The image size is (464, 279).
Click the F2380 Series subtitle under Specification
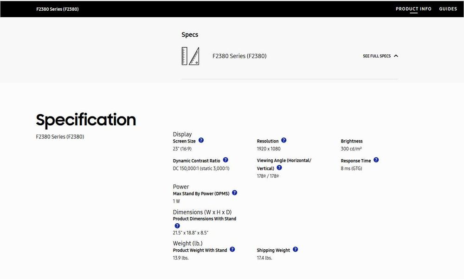coord(60,137)
